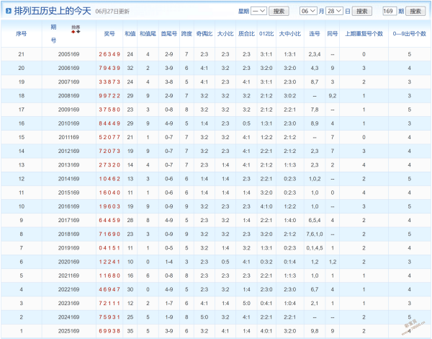
Task: Select the 大中小比 column header
Action: coord(290,34)
